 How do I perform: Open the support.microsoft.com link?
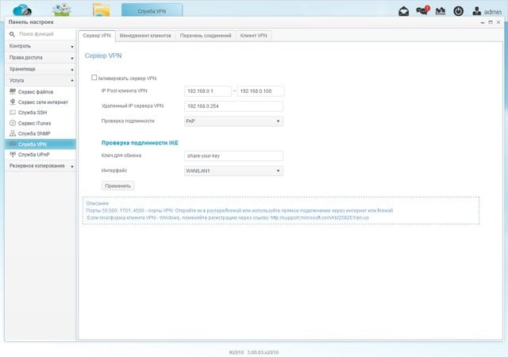coord(320,217)
